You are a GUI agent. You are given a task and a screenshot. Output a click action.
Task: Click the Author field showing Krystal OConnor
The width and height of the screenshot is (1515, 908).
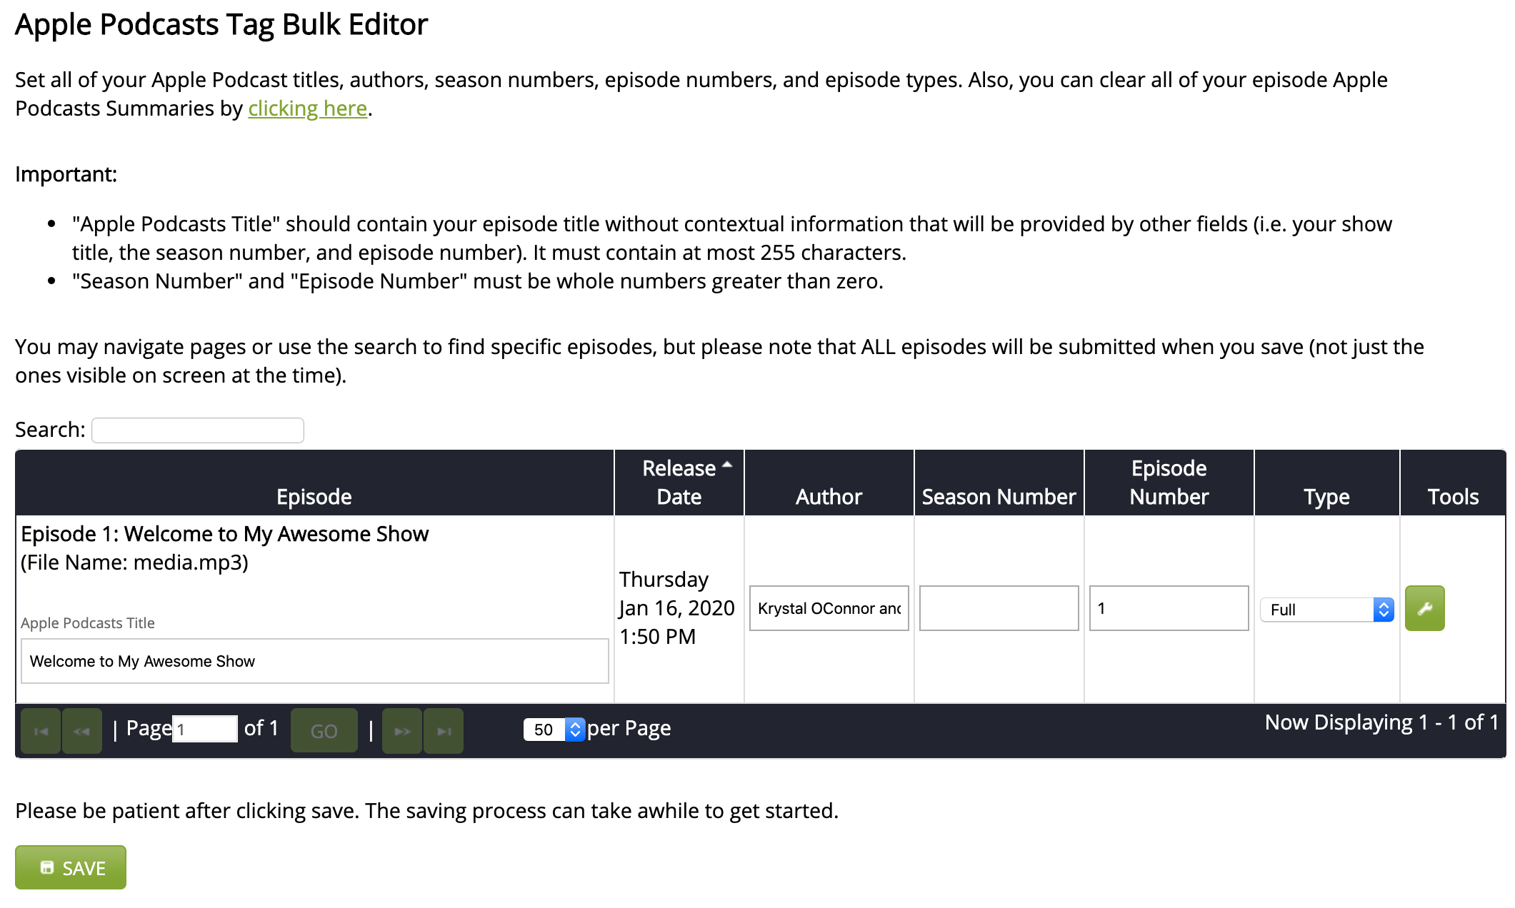(x=829, y=607)
